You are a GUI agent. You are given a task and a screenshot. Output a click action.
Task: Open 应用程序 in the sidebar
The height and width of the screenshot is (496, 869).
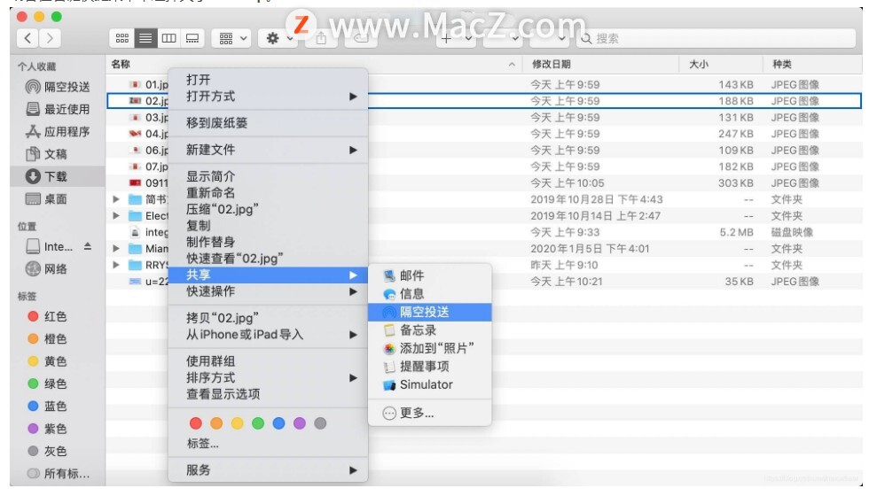(x=58, y=132)
